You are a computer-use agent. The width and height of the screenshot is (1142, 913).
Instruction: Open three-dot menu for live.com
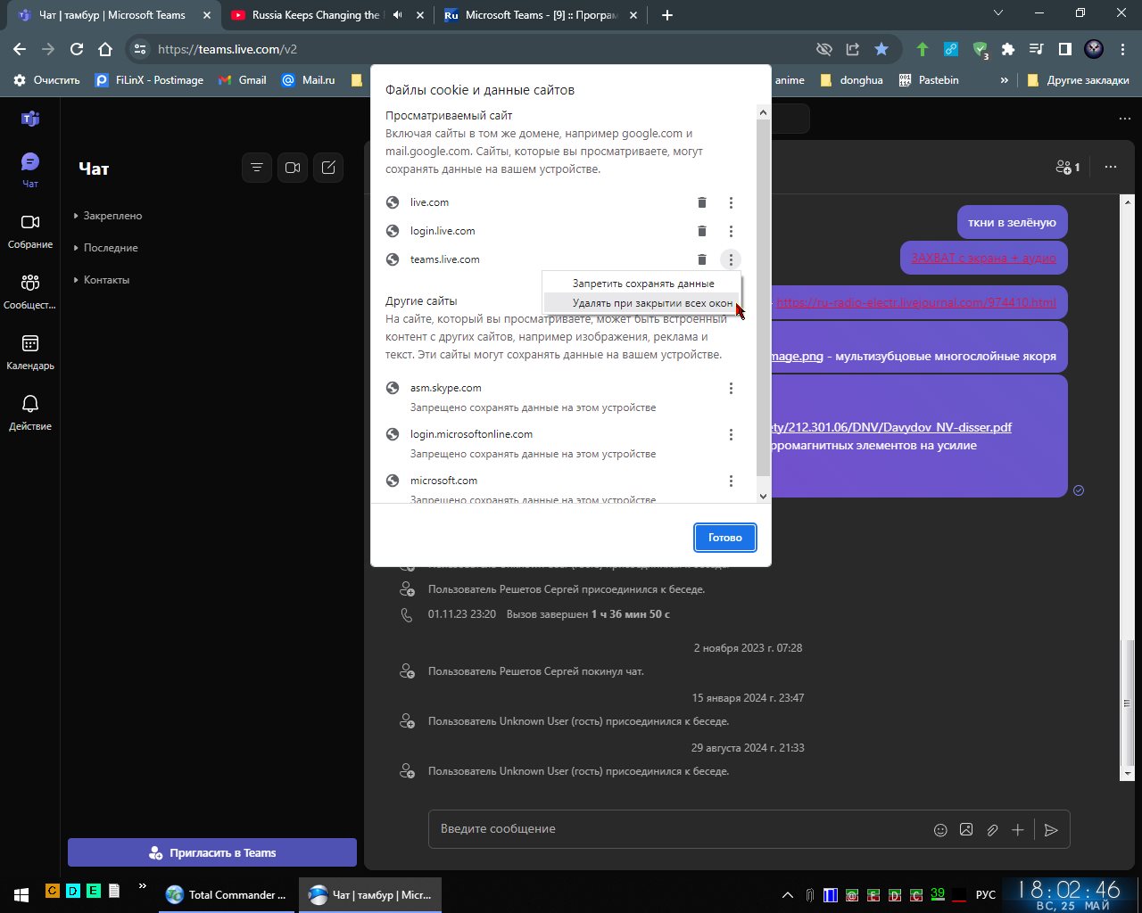tap(731, 202)
